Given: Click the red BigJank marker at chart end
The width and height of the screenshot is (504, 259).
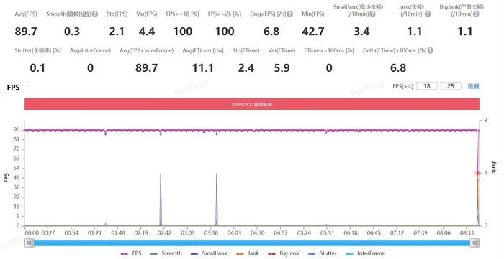Looking at the screenshot, I should click(x=477, y=173).
